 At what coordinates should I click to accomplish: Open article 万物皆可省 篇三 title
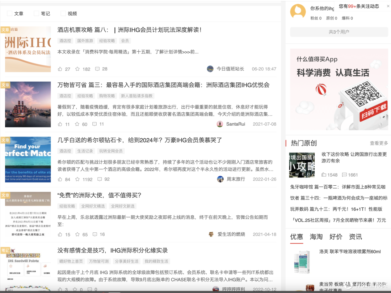point(163,85)
